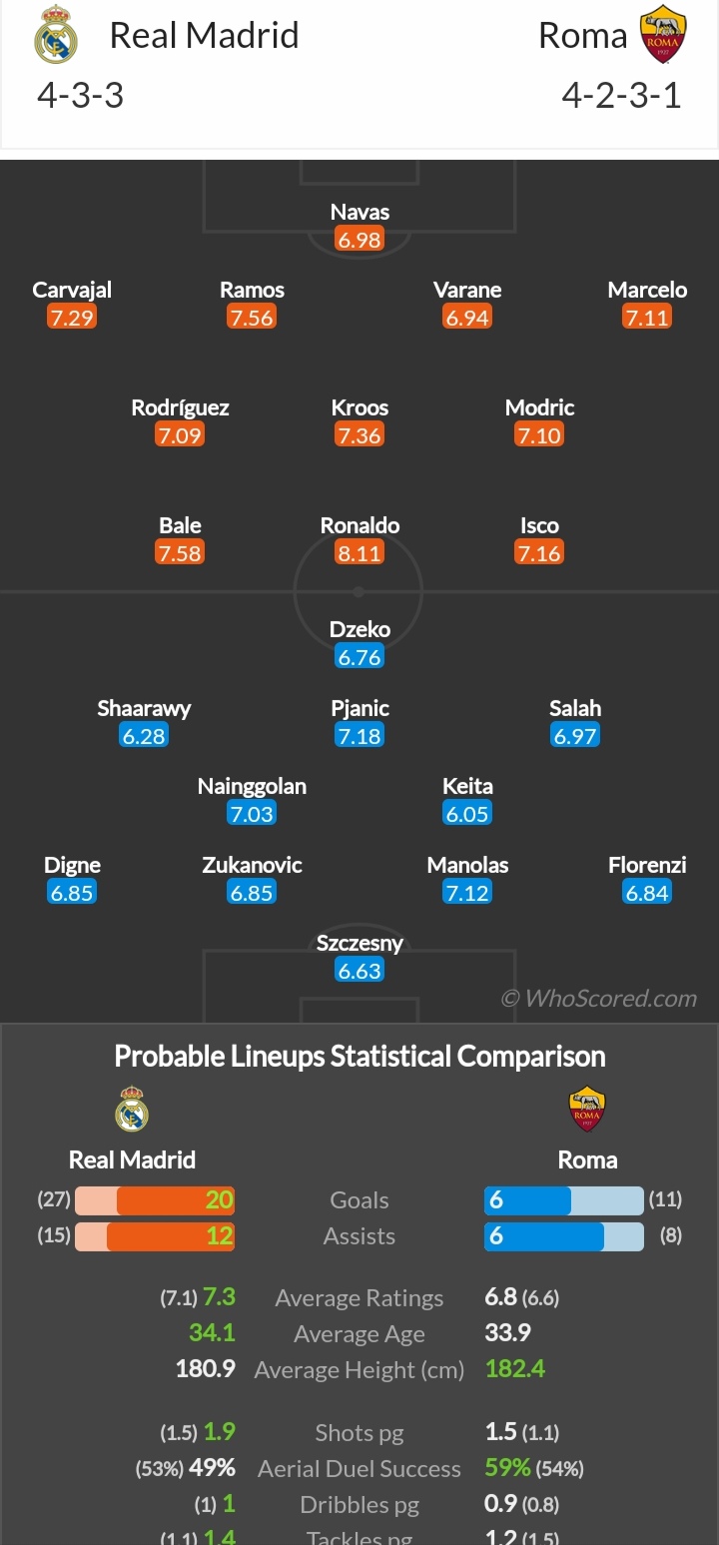The image size is (719, 1545).
Task: Click the Roma crest in header
Action: click(x=663, y=33)
